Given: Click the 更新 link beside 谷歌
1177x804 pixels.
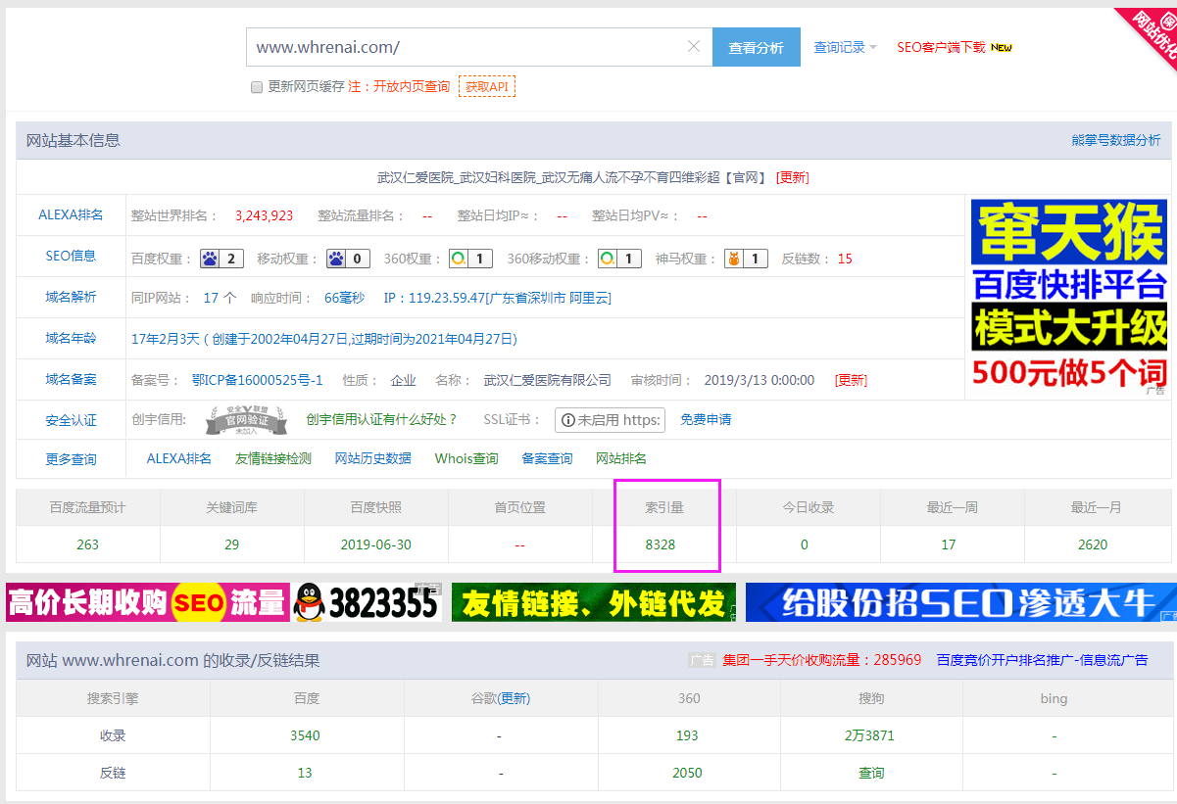Looking at the screenshot, I should 515,698.
